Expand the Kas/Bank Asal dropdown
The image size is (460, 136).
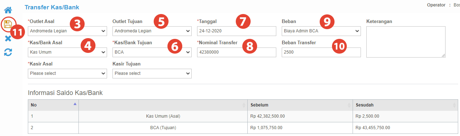click(x=67, y=52)
